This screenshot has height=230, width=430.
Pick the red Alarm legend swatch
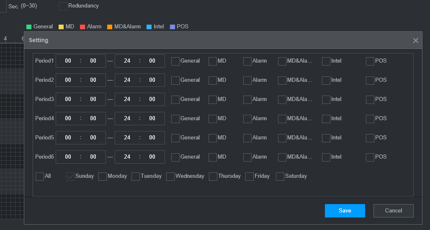tap(82, 27)
